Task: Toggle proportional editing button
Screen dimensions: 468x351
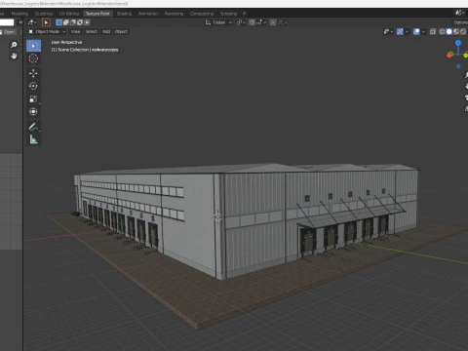Action: point(273,22)
